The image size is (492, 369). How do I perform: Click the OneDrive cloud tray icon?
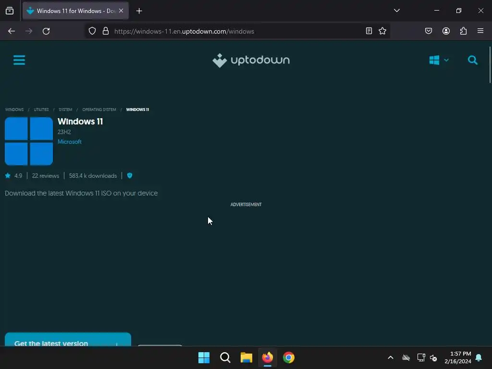pyautogui.click(x=406, y=357)
